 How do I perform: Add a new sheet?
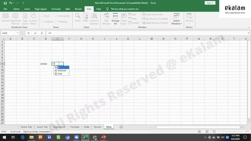point(121,127)
